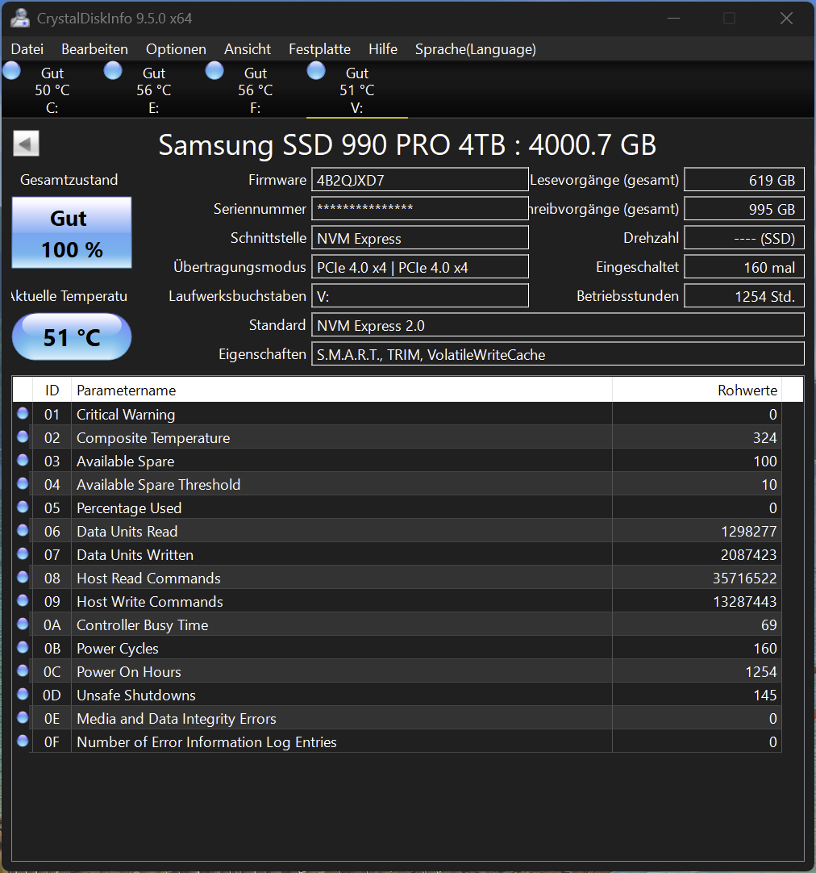Image resolution: width=816 pixels, height=873 pixels.
Task: Click status dot for Error Information Log Entries
Action: coord(23,741)
